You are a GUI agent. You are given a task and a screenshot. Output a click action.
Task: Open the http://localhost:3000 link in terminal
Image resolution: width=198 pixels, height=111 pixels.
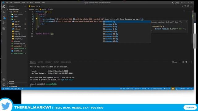click(x=58, y=71)
